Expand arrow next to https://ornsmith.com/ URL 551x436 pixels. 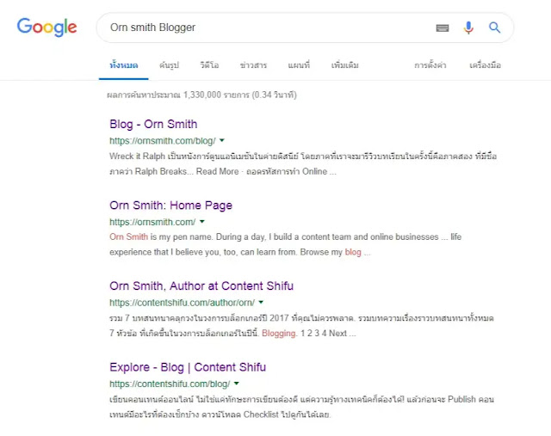point(202,222)
